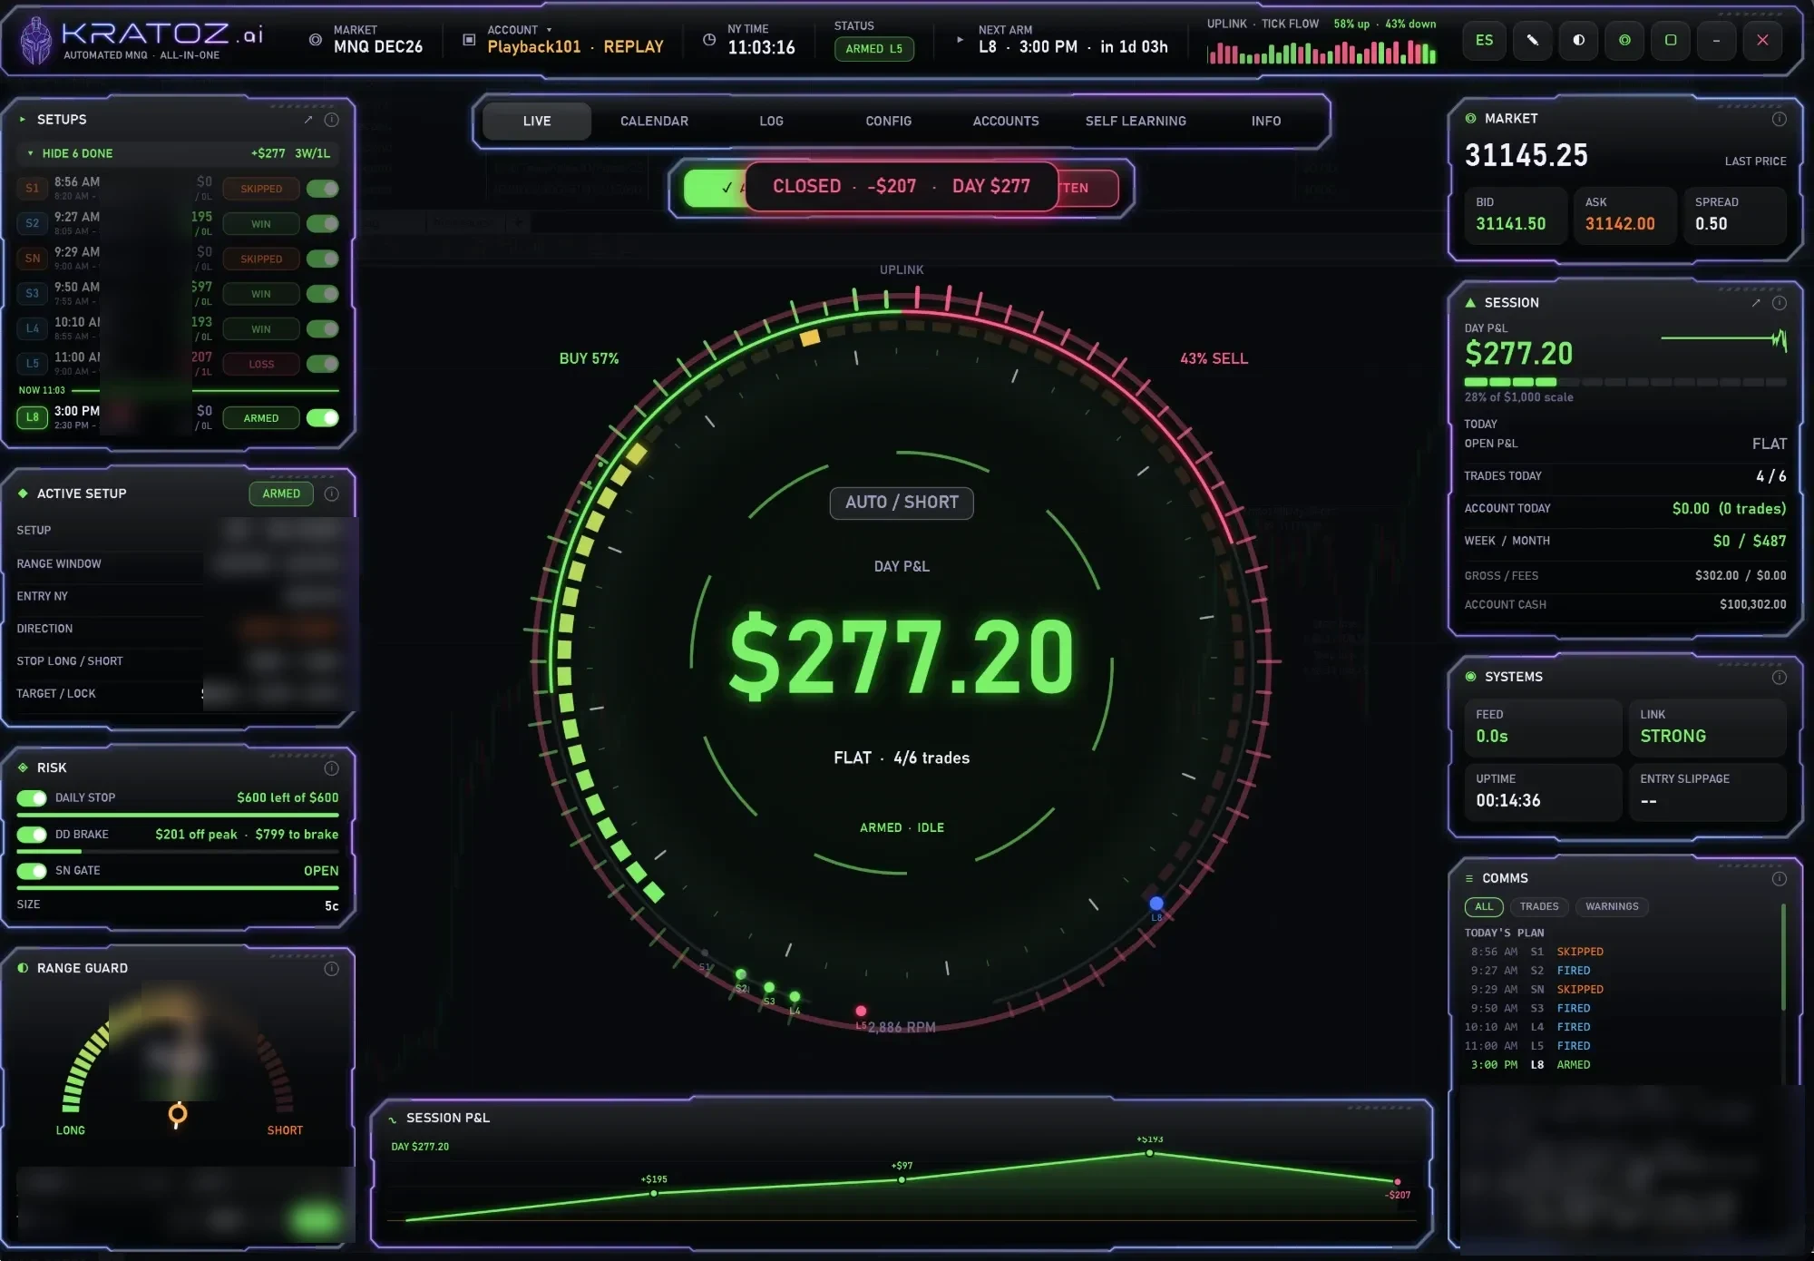The height and width of the screenshot is (1261, 1814).
Task: Click the AUTO / SHORT mode button
Action: point(902,503)
